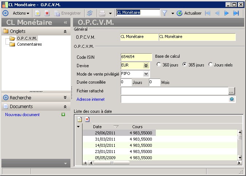Click the Actualiser button
Viewport: 246px width, 176px height.
pos(189,13)
